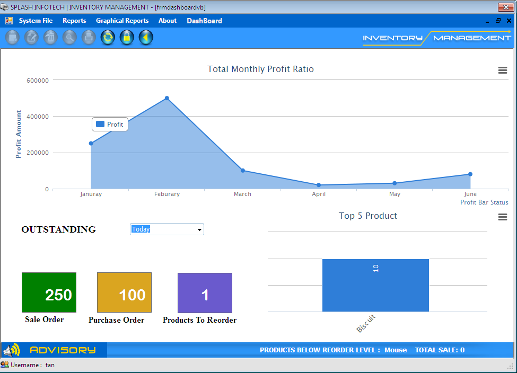
Task: Open the chart menu for Total Monthly Profit Ratio
Action: [502, 69]
